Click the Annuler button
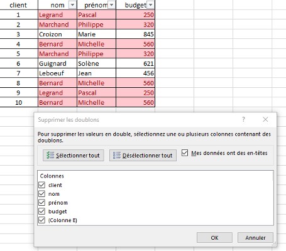 click(255, 238)
